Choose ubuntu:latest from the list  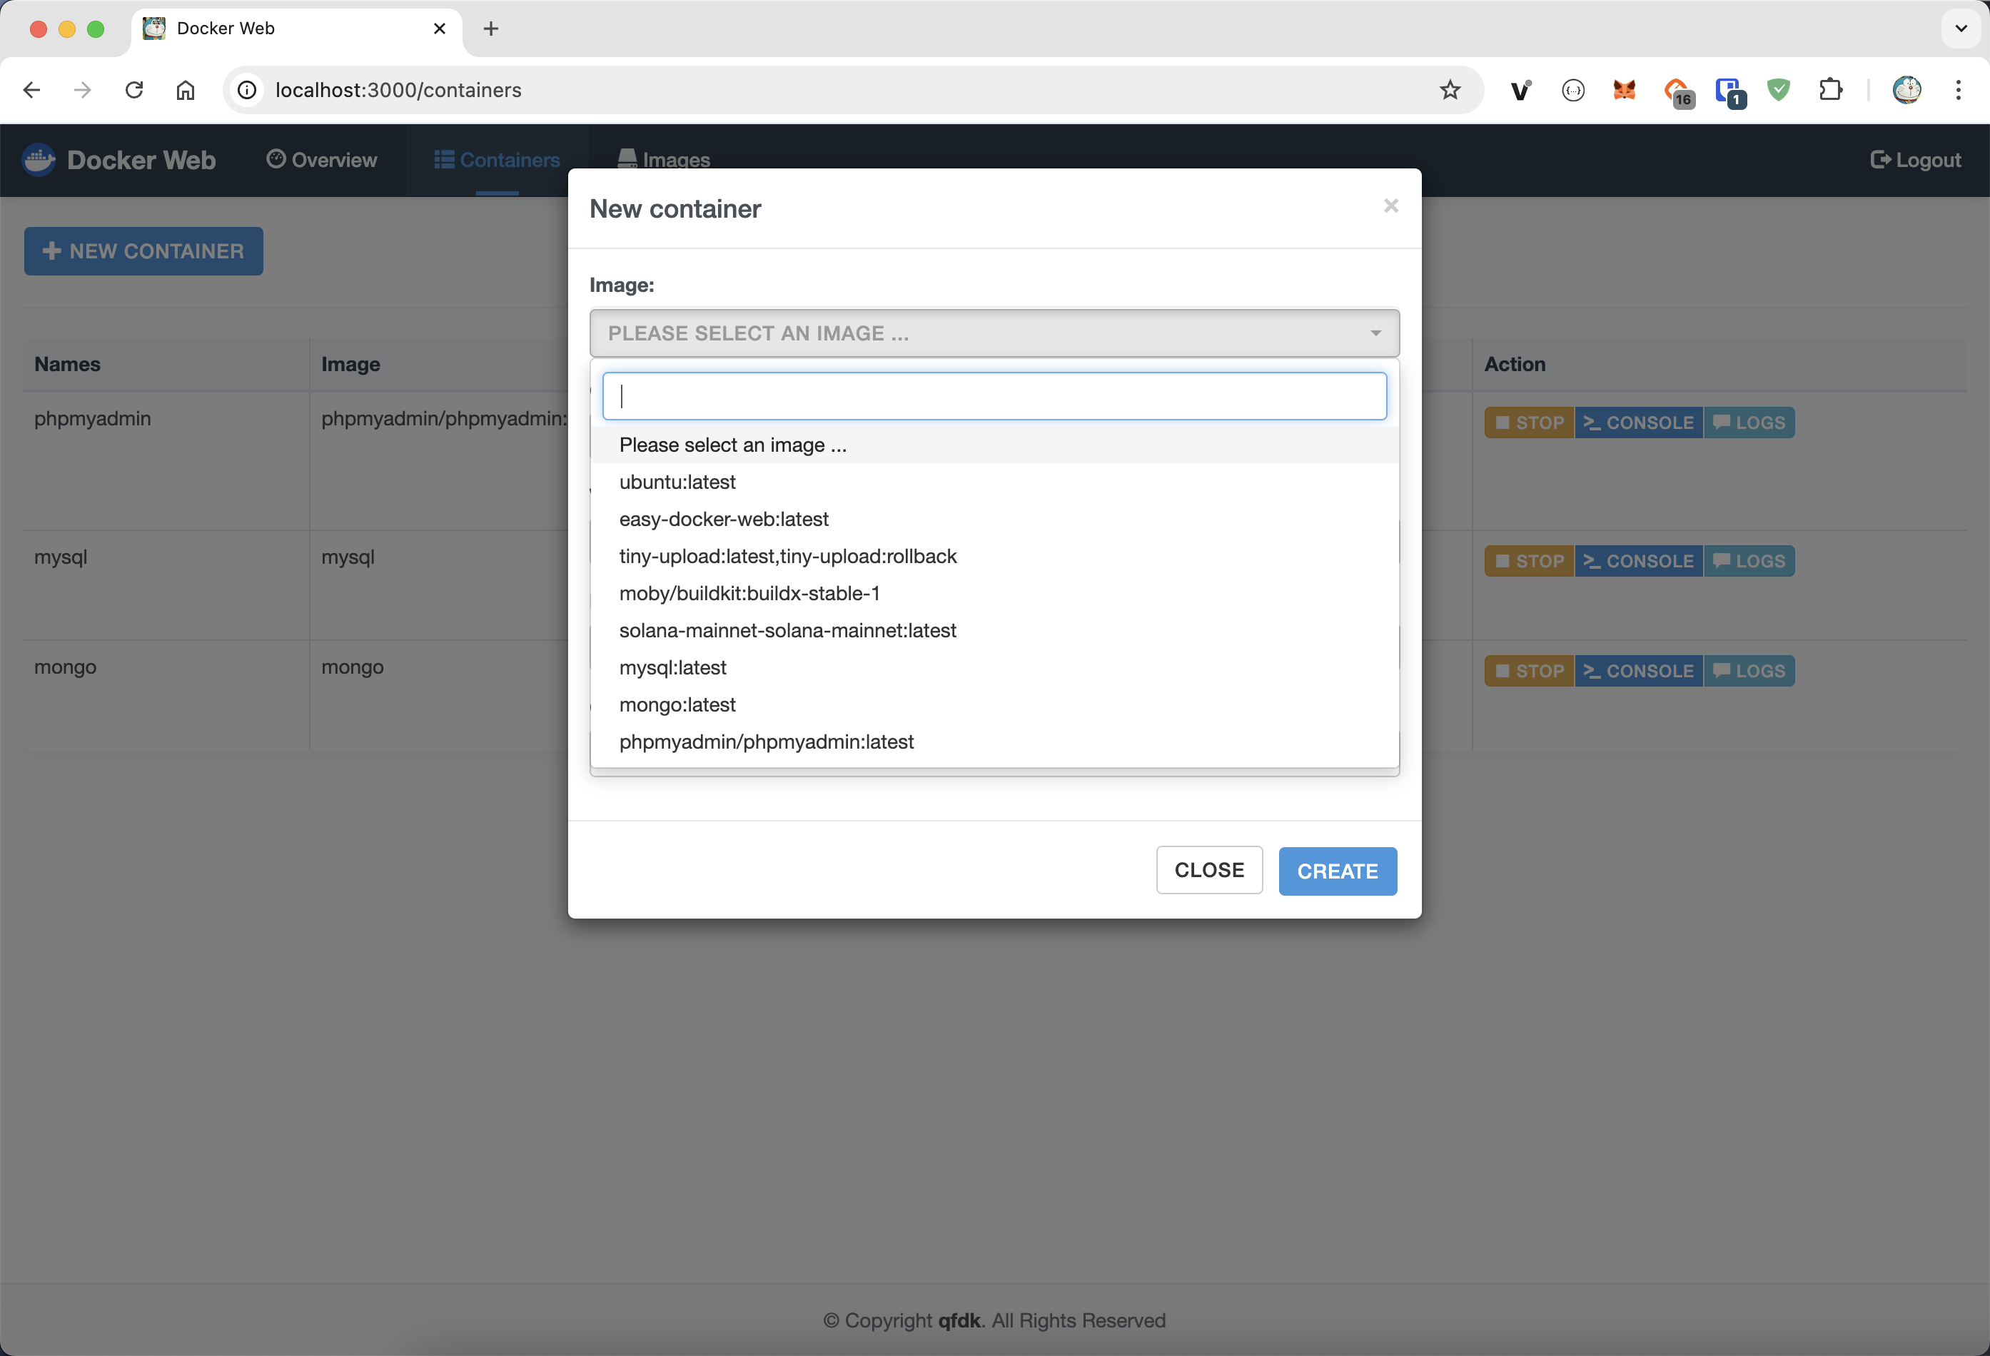[677, 482]
